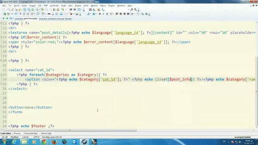
Task: Click the Justify alignment icon
Action: point(128,14)
